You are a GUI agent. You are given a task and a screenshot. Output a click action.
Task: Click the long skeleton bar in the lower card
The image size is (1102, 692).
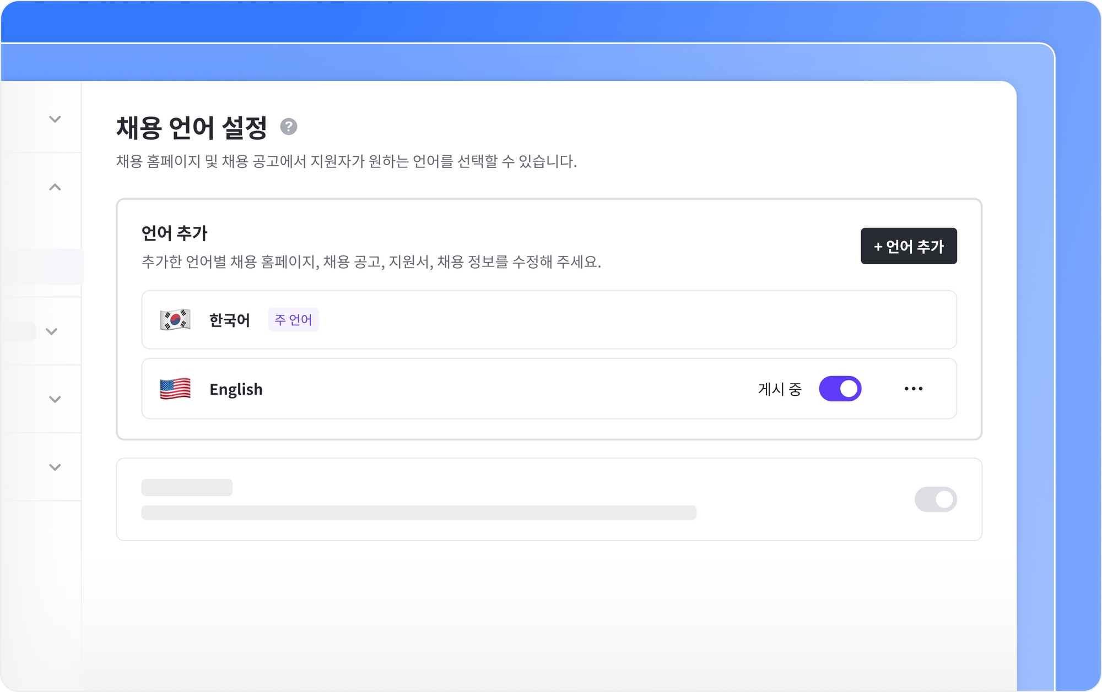tap(419, 513)
